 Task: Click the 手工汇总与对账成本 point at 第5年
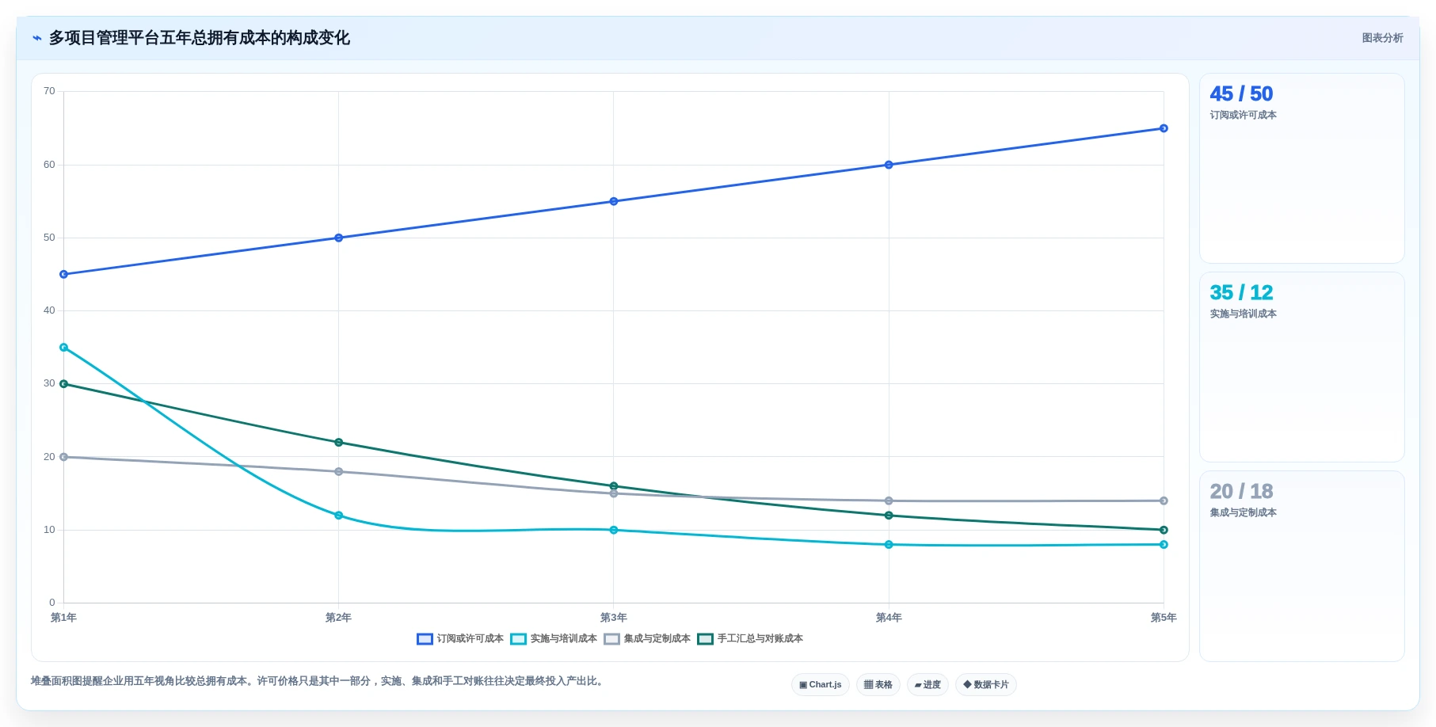1164,530
